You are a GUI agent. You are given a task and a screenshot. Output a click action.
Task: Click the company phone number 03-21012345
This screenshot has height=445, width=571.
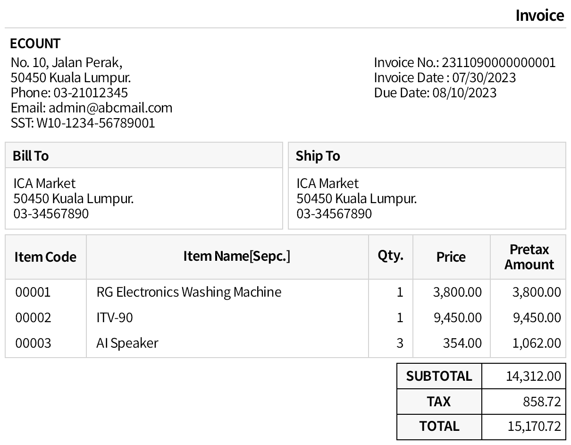[x=90, y=93]
